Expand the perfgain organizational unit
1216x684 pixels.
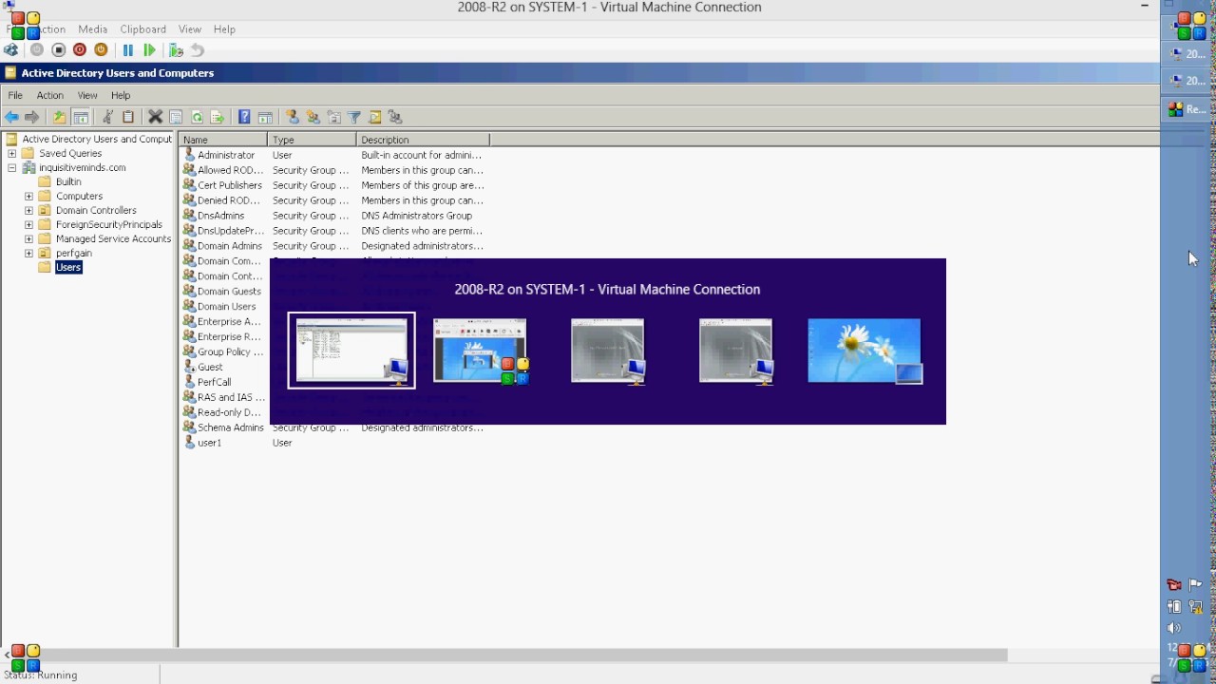28,253
